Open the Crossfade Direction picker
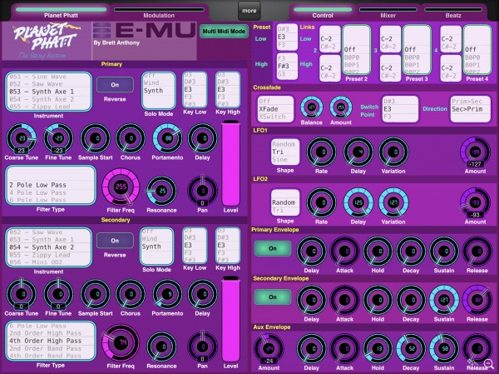Screen dimensions: 499x374 click(471, 109)
